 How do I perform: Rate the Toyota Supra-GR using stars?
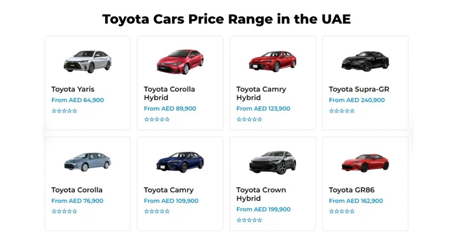pos(342,111)
